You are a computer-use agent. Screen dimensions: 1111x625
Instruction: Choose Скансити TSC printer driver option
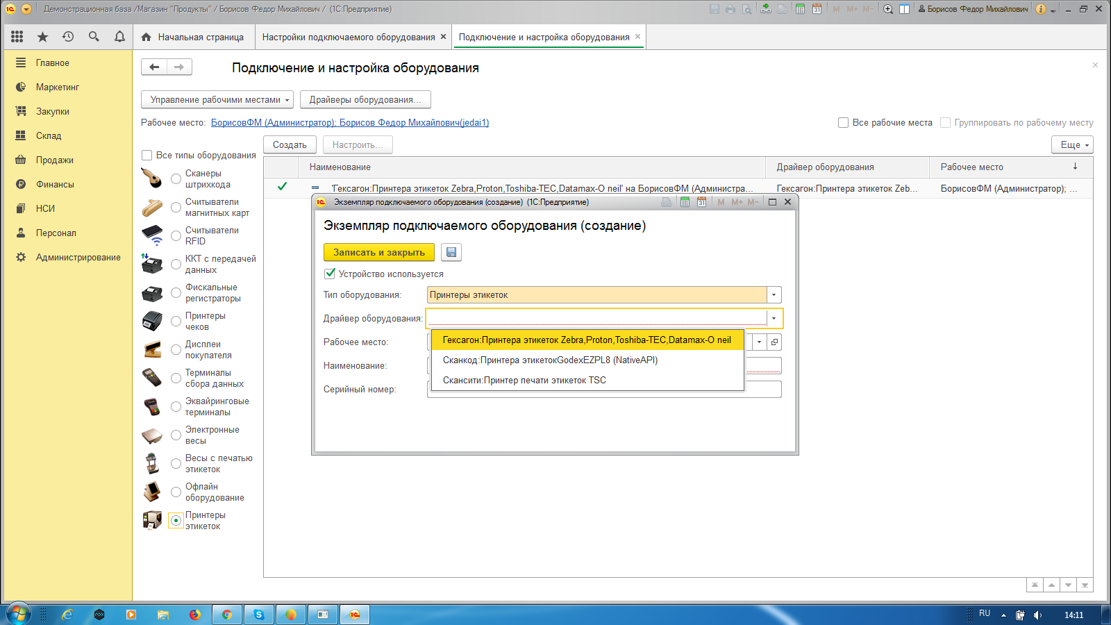[x=587, y=380]
